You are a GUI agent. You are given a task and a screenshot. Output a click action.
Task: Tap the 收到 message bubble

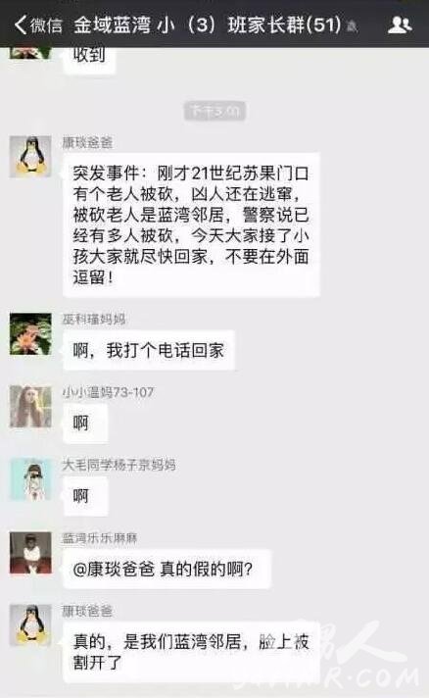point(89,59)
